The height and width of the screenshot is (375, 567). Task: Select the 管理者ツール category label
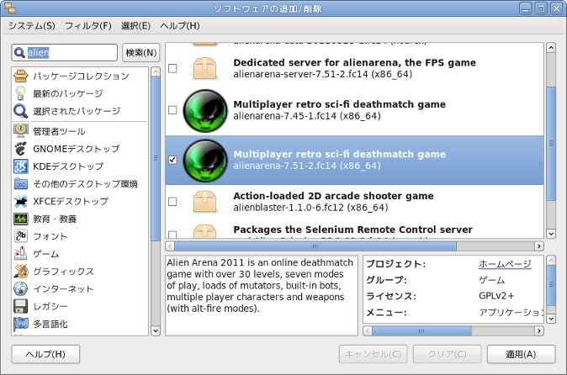pos(59,131)
